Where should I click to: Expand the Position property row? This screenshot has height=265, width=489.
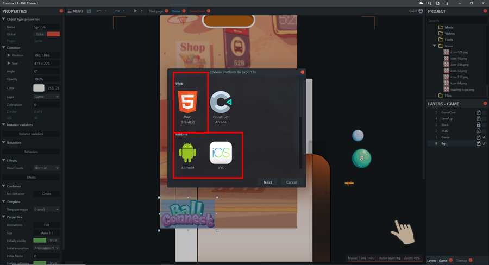pos(9,55)
